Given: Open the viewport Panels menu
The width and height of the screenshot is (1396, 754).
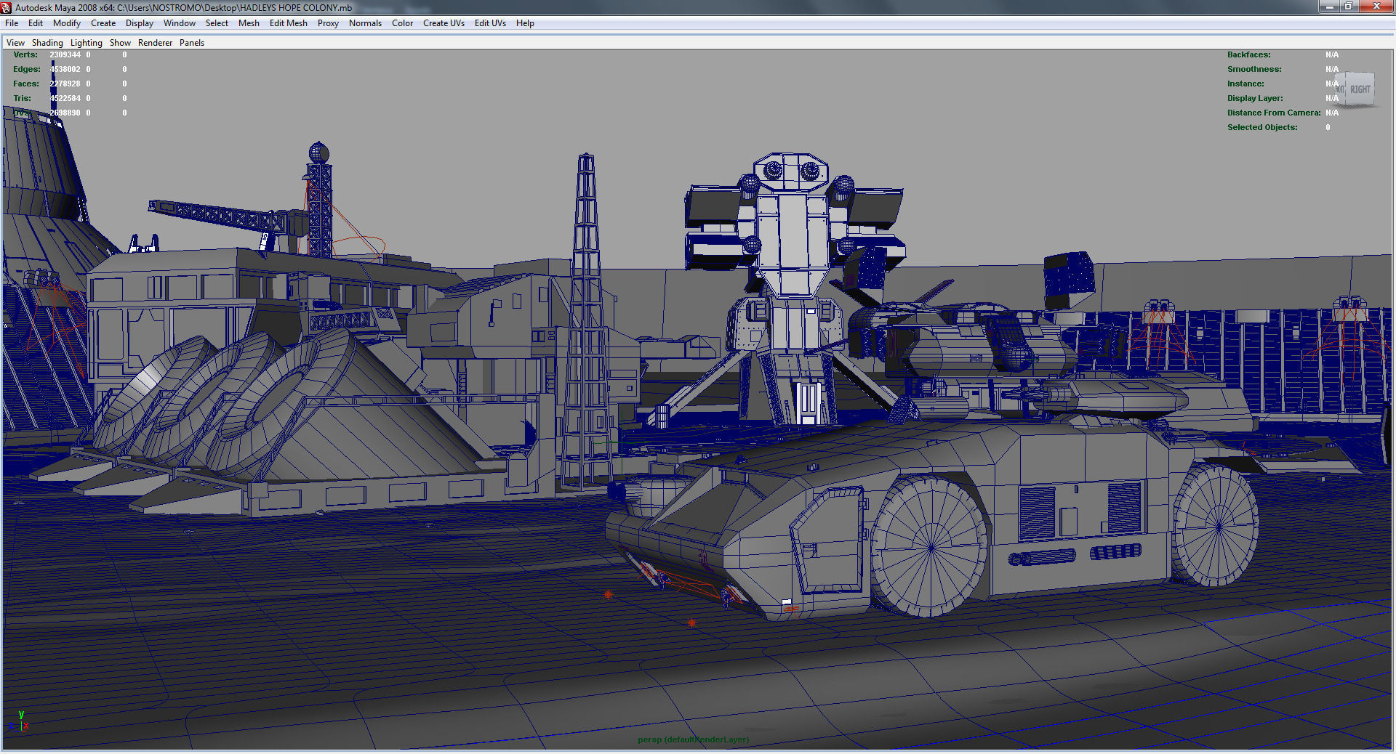Looking at the screenshot, I should coord(192,43).
